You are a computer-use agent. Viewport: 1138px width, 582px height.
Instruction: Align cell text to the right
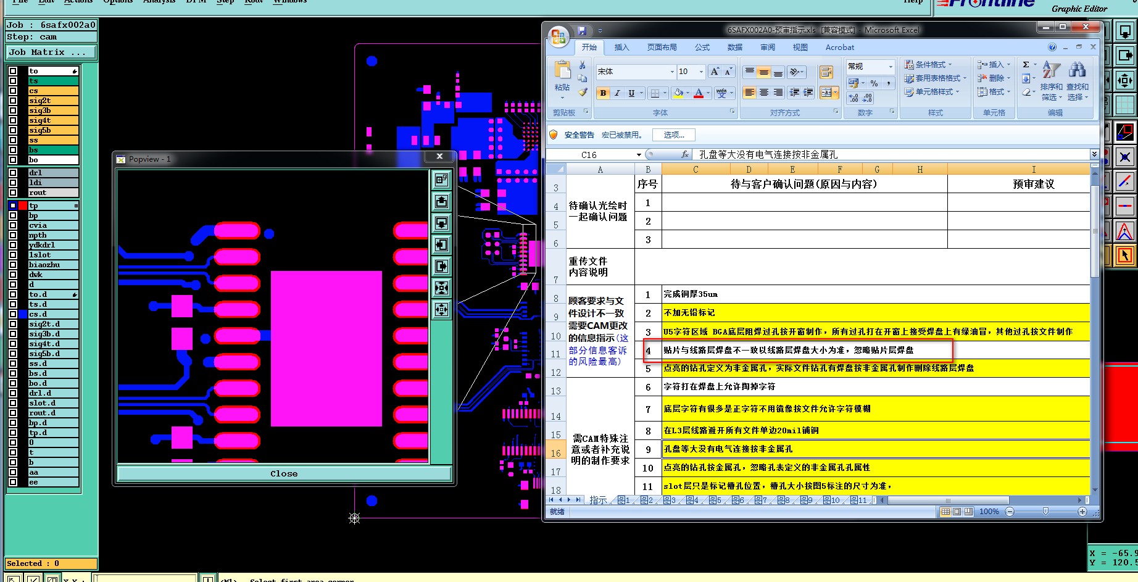(778, 93)
